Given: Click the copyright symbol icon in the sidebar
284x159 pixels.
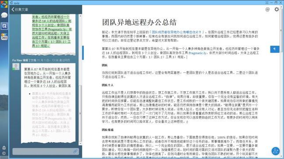Looking at the screenshot, I should [4, 154].
